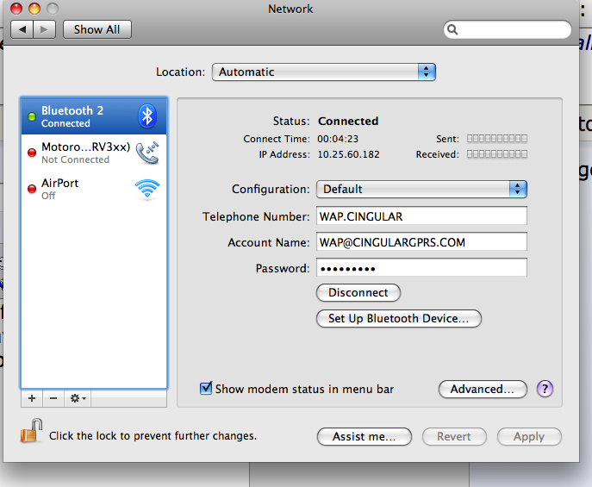Open the purple help question mark
The height and width of the screenshot is (487, 592).
point(545,389)
